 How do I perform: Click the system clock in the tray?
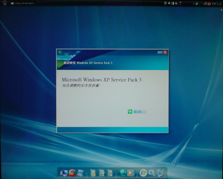point(216,4)
